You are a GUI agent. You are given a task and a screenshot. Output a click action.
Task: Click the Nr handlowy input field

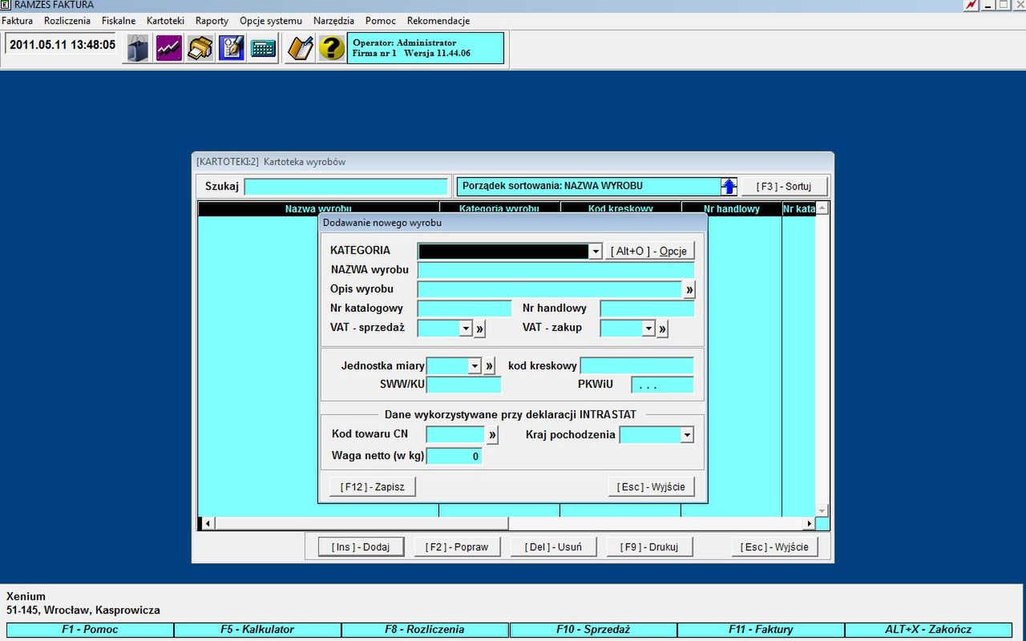648,308
